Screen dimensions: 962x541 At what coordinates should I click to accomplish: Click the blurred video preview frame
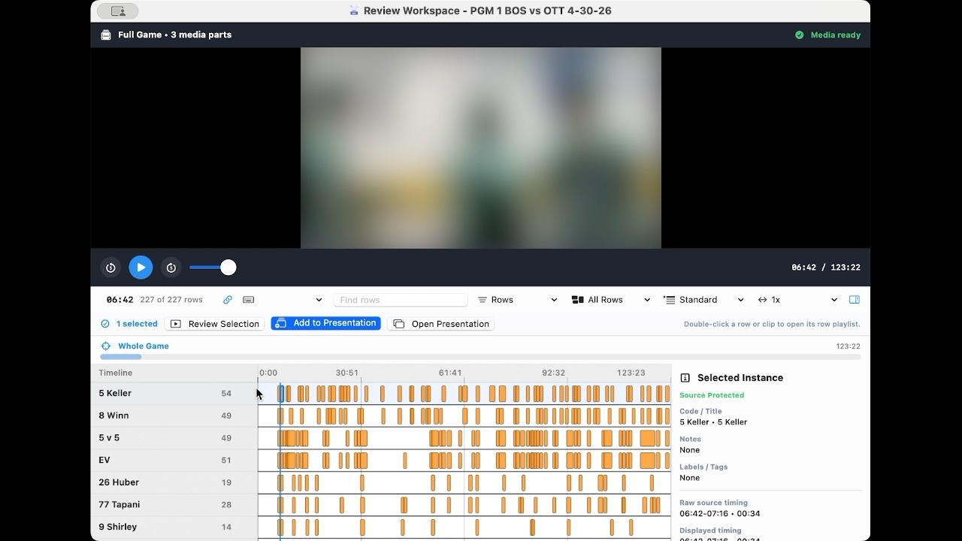[x=481, y=148]
